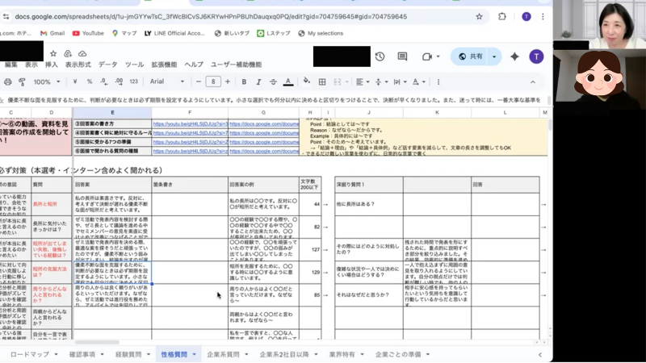
Task: Increase font size with plus button
Action: coord(228,81)
